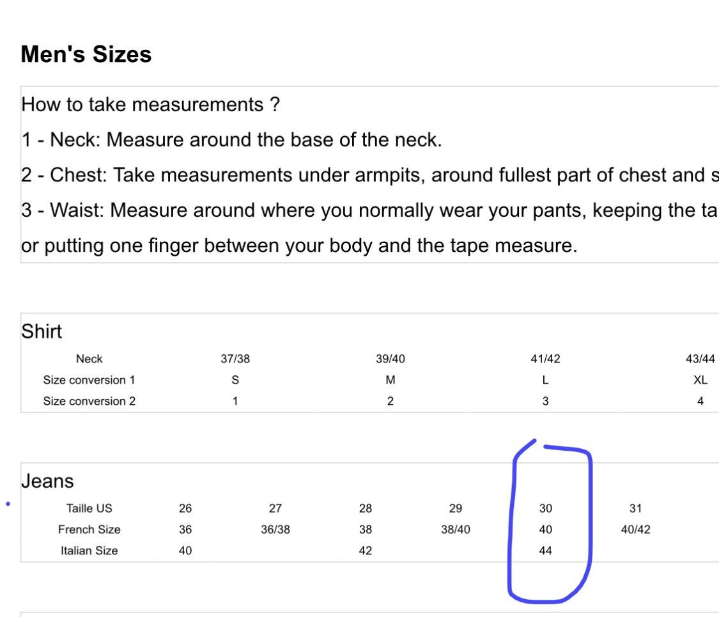Click Italian size 44 cell
Image resolution: width=719 pixels, height=617 pixels.
546,551
